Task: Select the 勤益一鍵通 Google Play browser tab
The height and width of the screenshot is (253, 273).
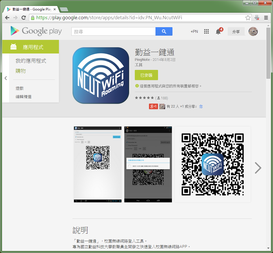Action: click(31, 9)
